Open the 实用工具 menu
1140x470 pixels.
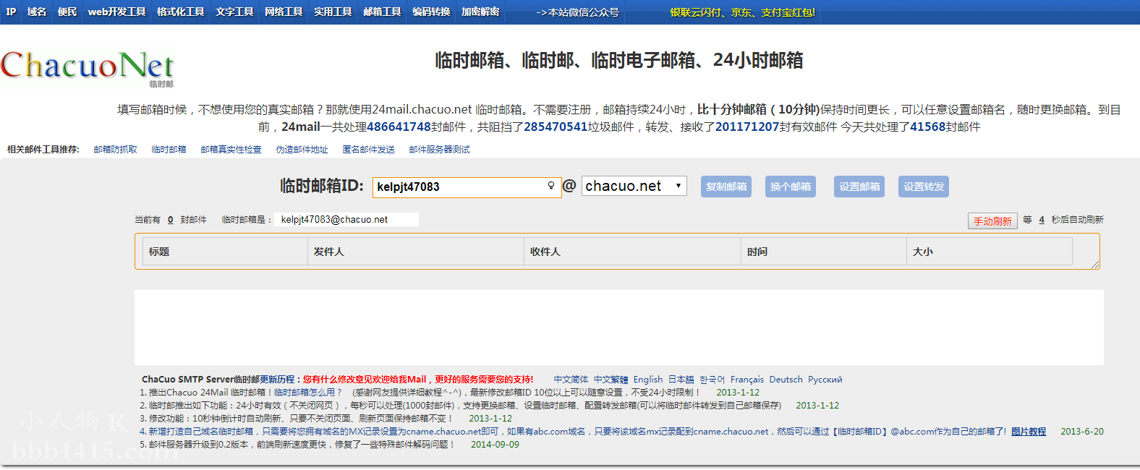333,12
